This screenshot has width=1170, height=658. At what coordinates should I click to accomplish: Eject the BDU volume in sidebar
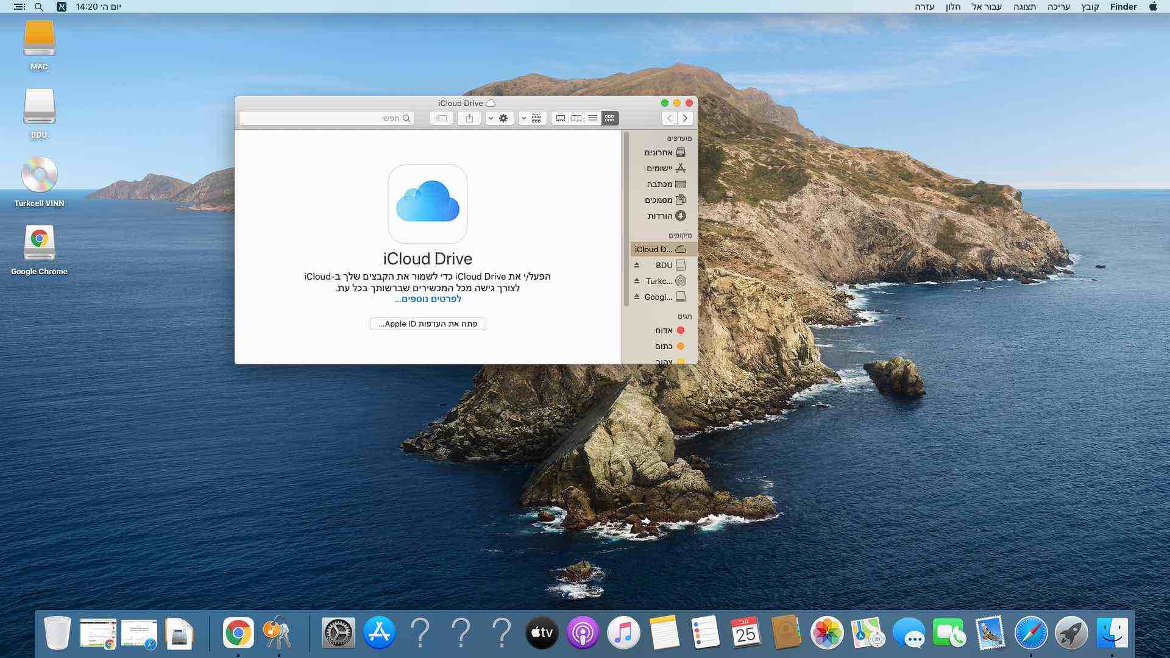(x=637, y=265)
